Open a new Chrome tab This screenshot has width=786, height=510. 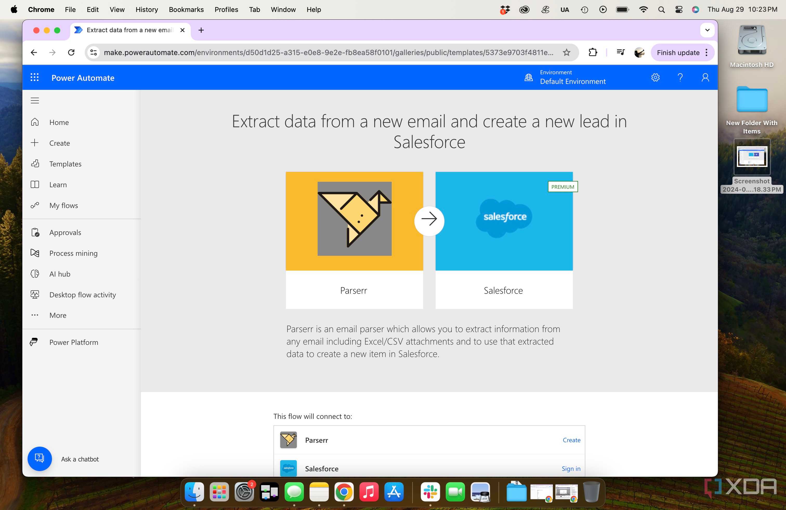[x=201, y=30]
